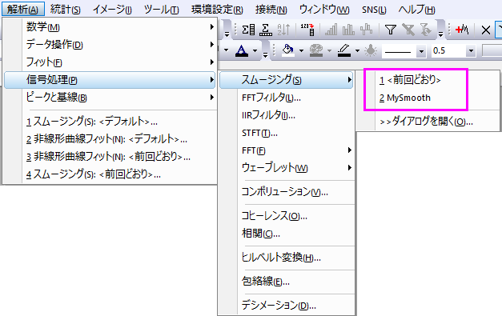This screenshot has width=502, height=316.
Task: Click >>ダイアログを開く(O)... entry
Action: tap(428, 122)
